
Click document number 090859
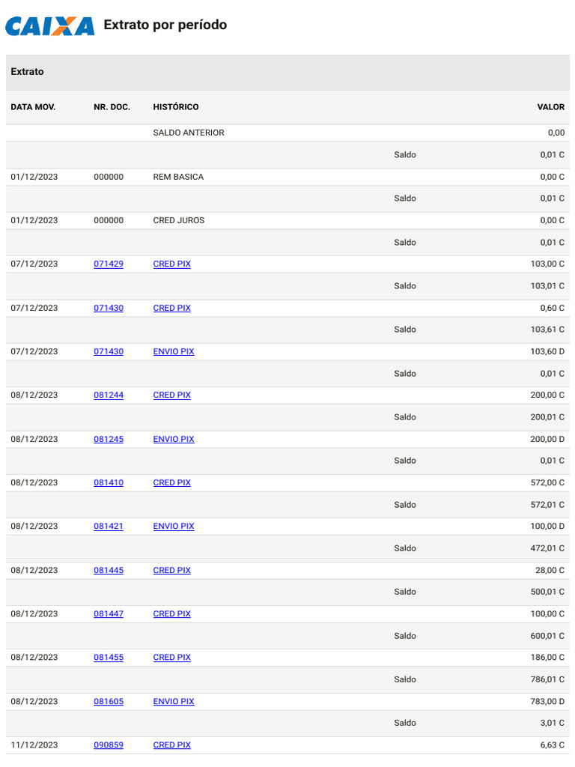[x=109, y=745]
